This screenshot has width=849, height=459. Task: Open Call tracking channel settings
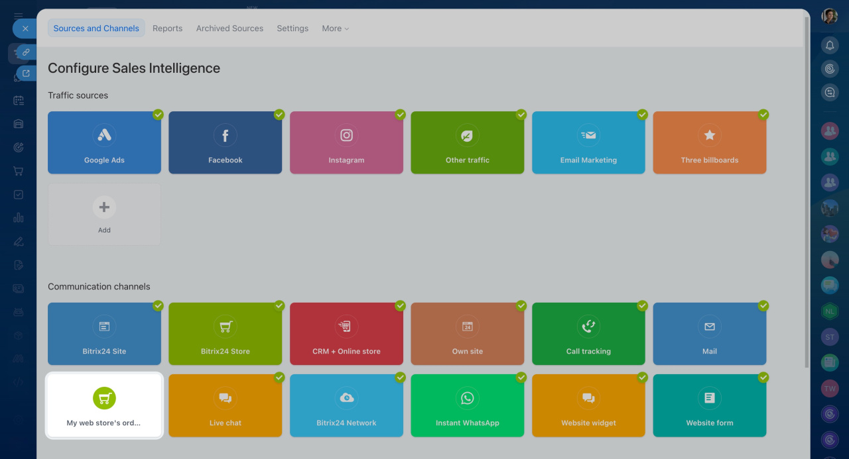tap(588, 334)
